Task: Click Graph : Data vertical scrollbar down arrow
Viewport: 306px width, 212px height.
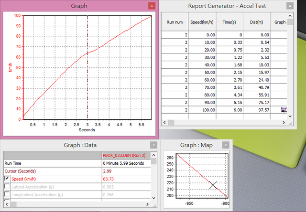Action: 154,198
